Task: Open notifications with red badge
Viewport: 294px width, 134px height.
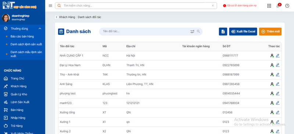Action: tap(278, 5)
